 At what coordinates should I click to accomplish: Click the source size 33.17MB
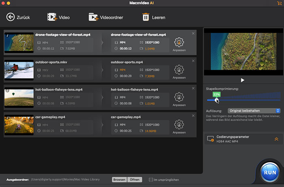click(x=71, y=76)
